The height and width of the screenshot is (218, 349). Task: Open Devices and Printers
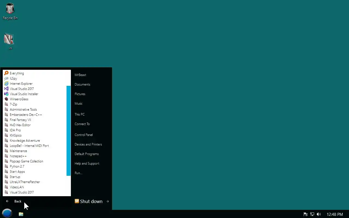pyautogui.click(x=88, y=144)
